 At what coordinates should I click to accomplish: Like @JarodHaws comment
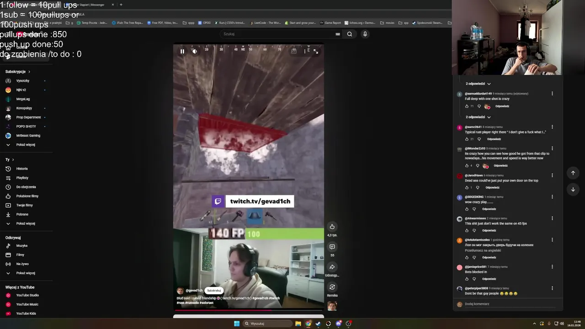tap(467, 187)
